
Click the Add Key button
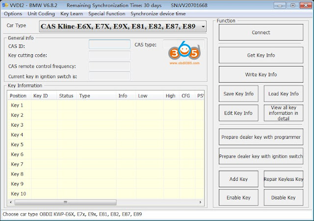[238, 179]
